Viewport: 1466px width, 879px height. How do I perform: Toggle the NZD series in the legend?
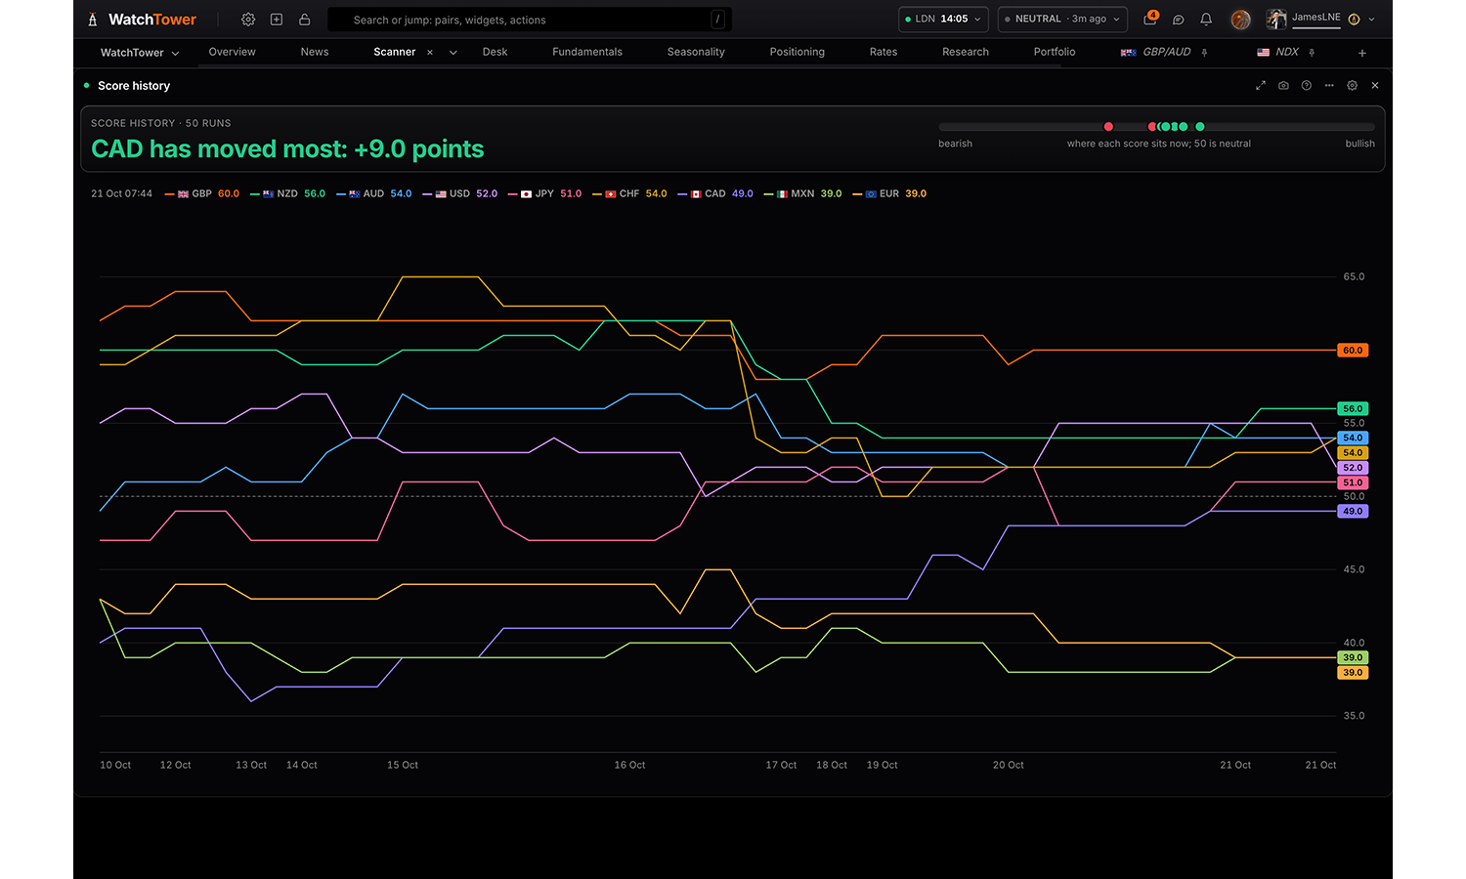click(288, 193)
